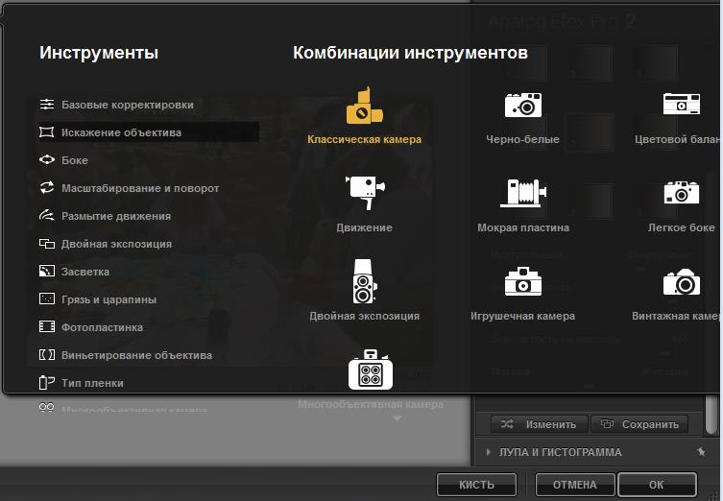Choose Искажение объектива tool text
The height and width of the screenshot is (501, 723).
(x=121, y=132)
